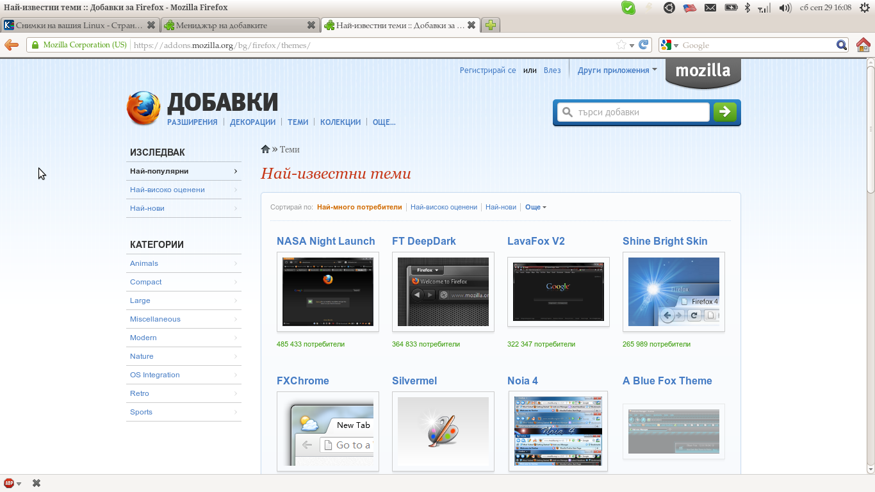Open the Firefox home page icon
The image size is (875, 492).
[863, 45]
